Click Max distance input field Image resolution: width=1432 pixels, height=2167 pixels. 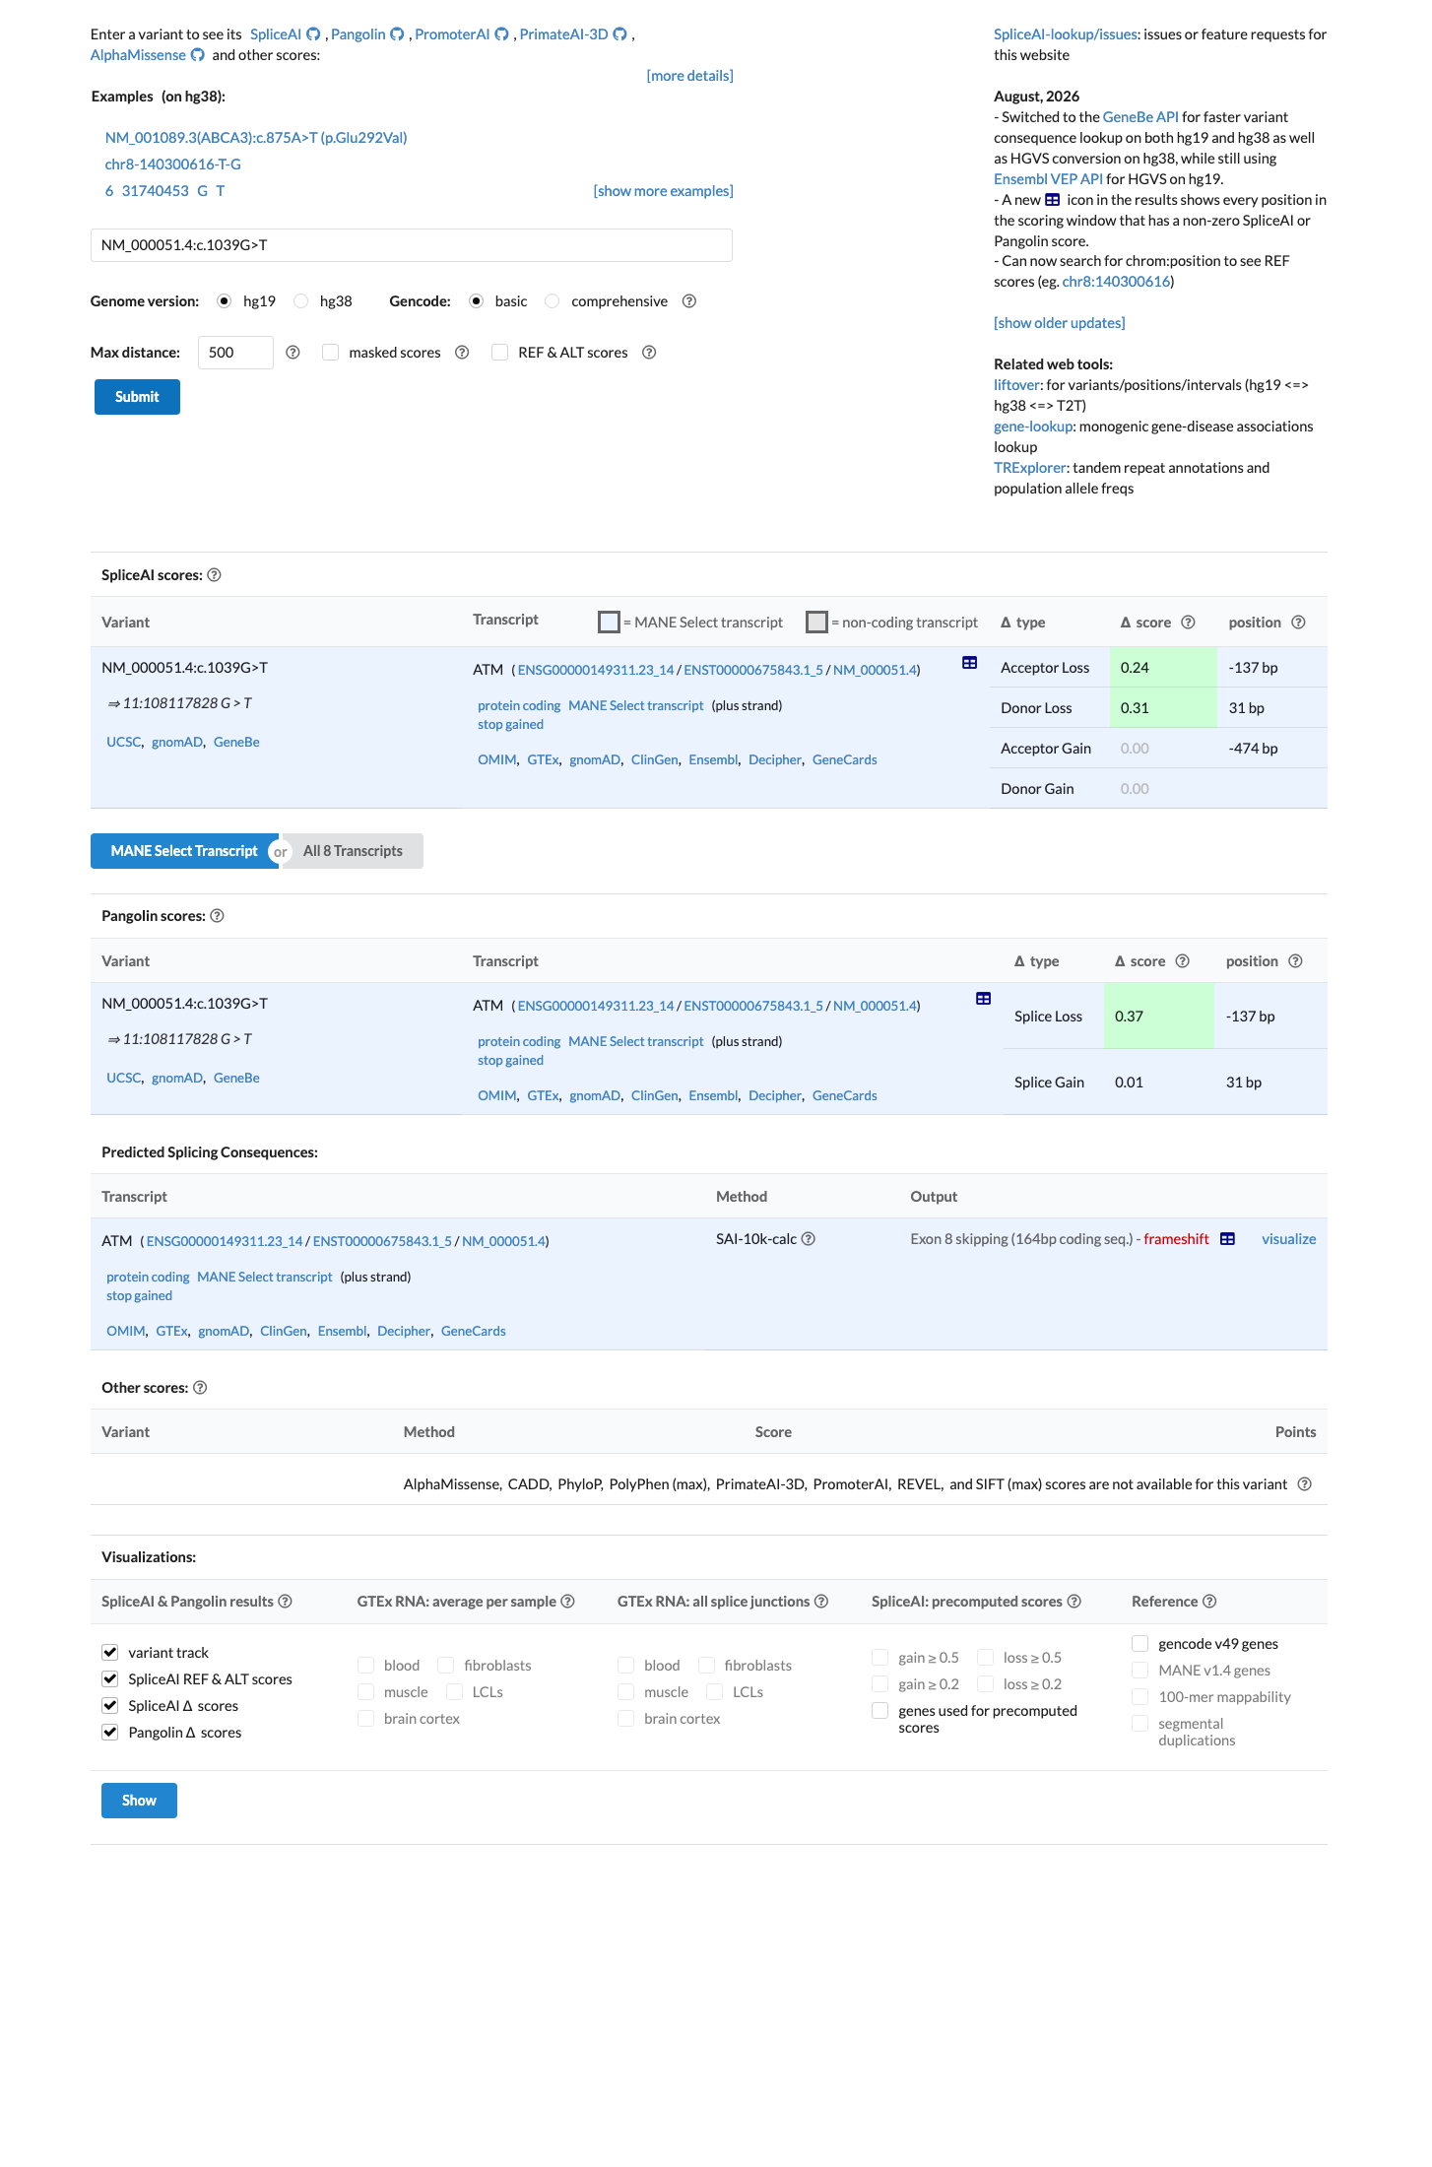(235, 353)
